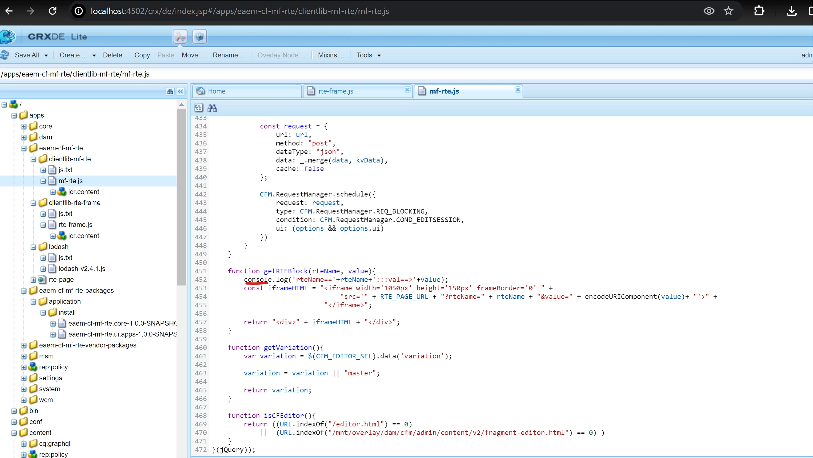This screenshot has height=458, width=813.
Task: Collapse the tree panel with double-arrow icon
Action: 180,91
